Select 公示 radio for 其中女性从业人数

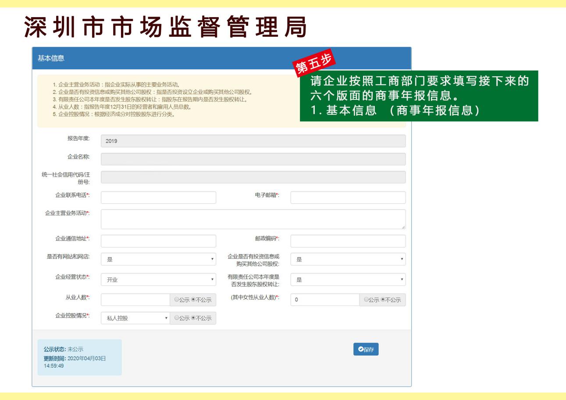tap(367, 300)
